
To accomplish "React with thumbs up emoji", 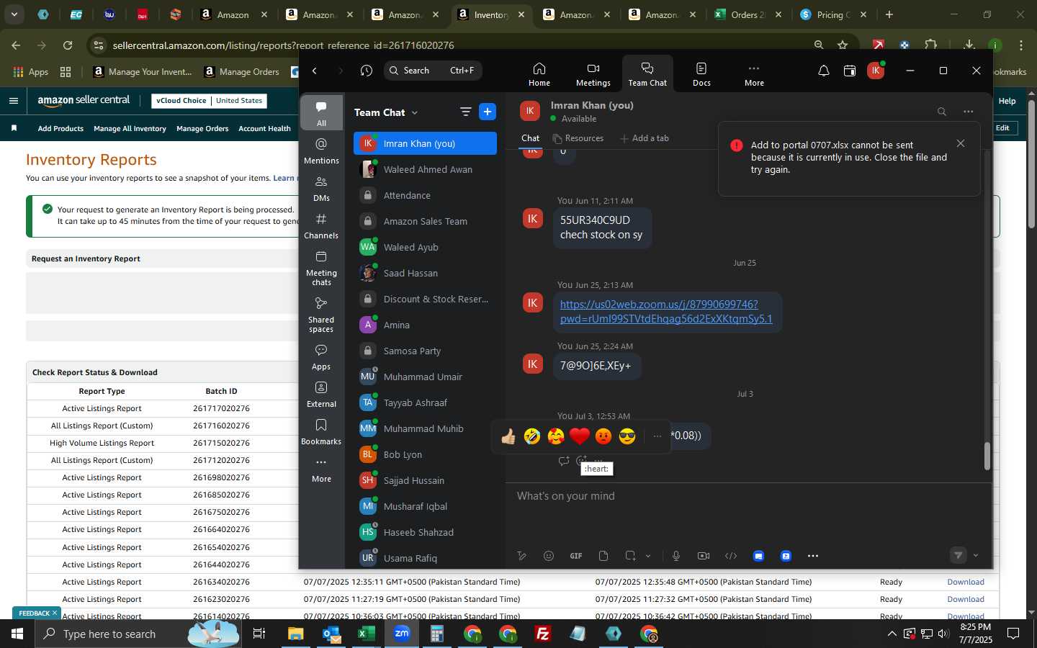I will click(x=508, y=436).
